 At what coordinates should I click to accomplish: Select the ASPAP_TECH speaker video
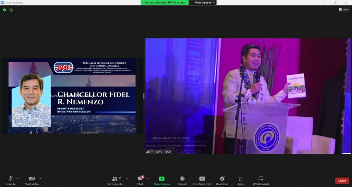[x=247, y=96]
